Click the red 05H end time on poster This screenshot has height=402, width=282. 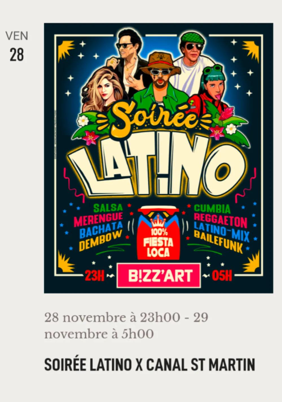[222, 276]
